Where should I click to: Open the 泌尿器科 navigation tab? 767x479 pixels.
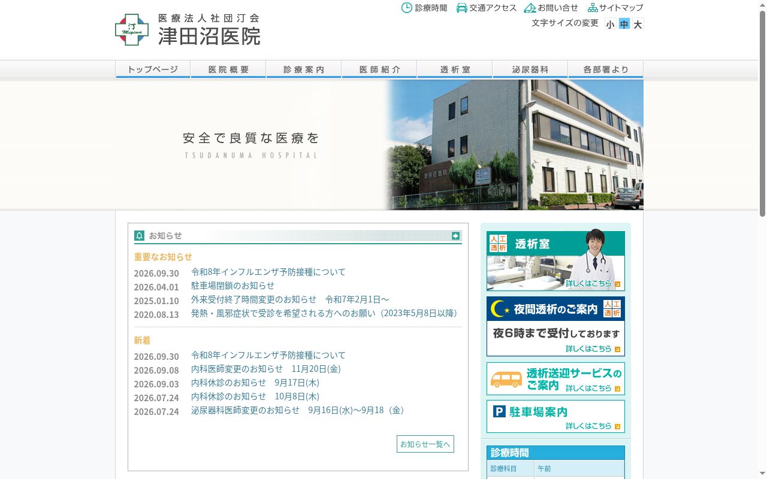530,69
